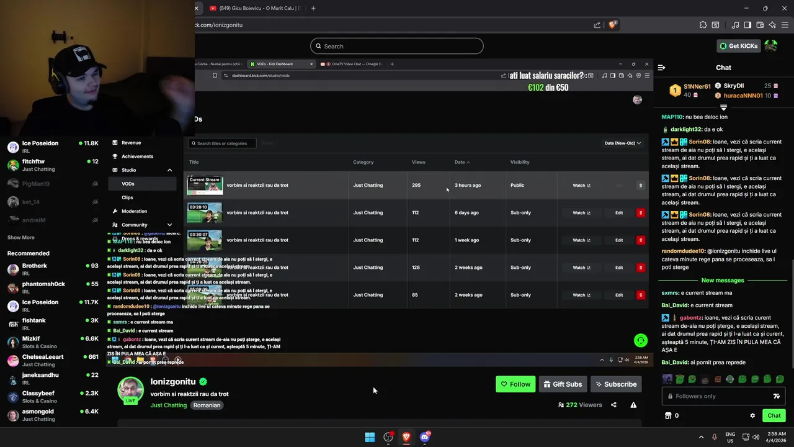This screenshot has height=447, width=794.
Task: Expand the top gifters leaderboard arrow in chat
Action: click(x=723, y=107)
